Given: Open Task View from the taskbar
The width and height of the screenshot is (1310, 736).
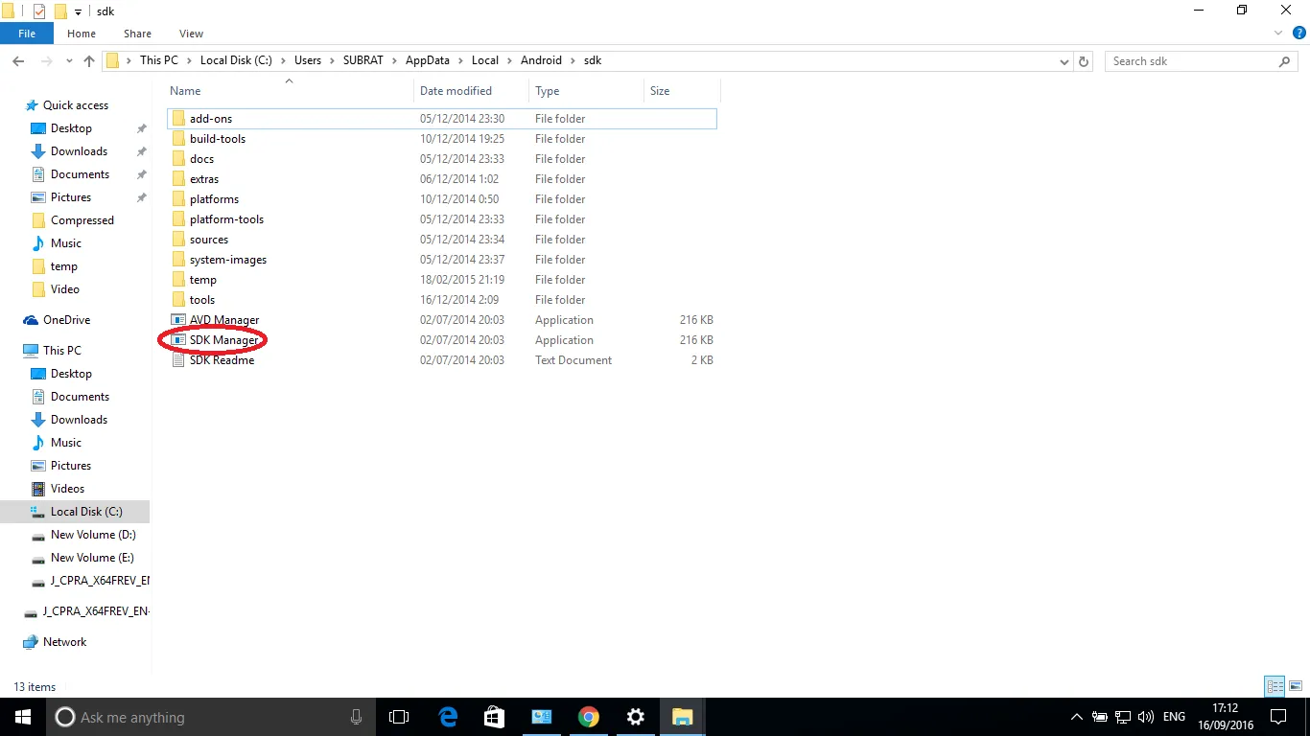Looking at the screenshot, I should 399,717.
